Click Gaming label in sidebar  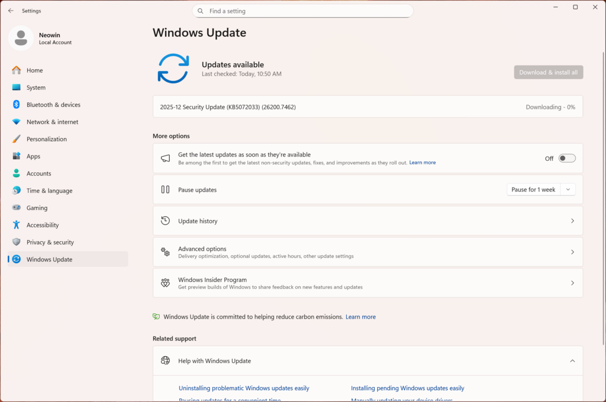37,208
